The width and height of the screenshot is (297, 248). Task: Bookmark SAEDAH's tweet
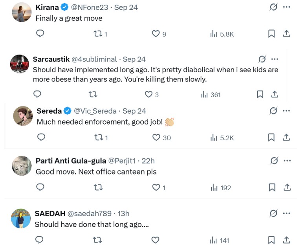[271, 240]
